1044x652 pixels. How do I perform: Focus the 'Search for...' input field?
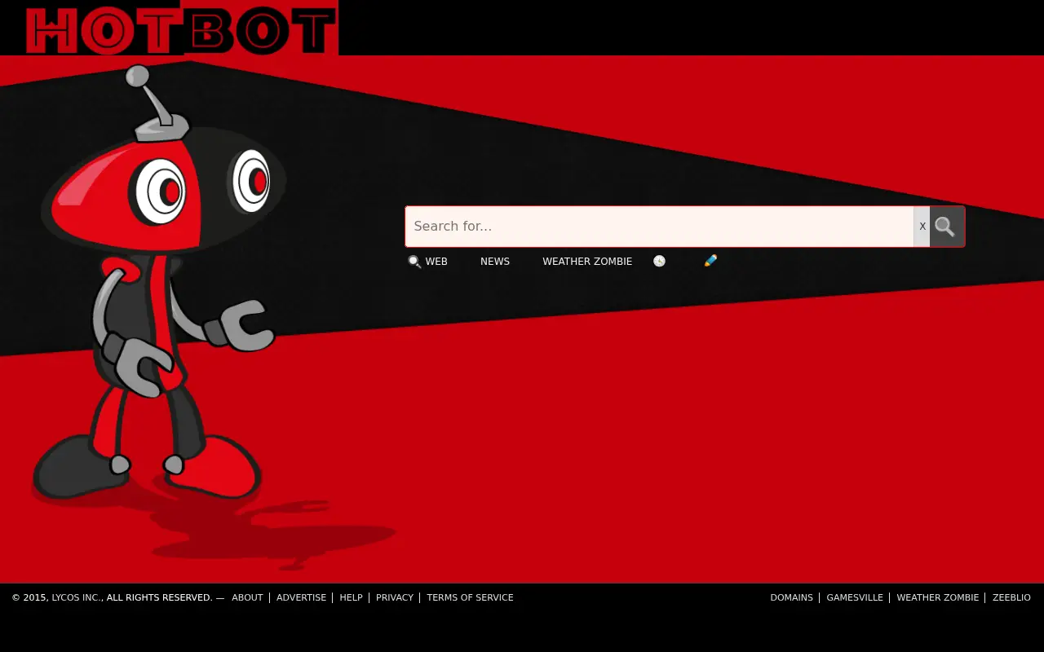pyautogui.click(x=659, y=227)
